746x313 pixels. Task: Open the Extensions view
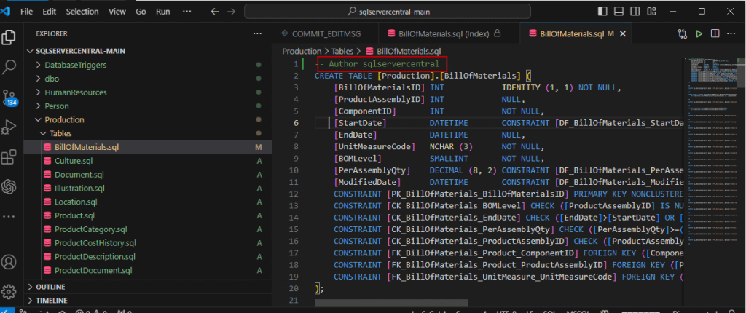coord(10,156)
